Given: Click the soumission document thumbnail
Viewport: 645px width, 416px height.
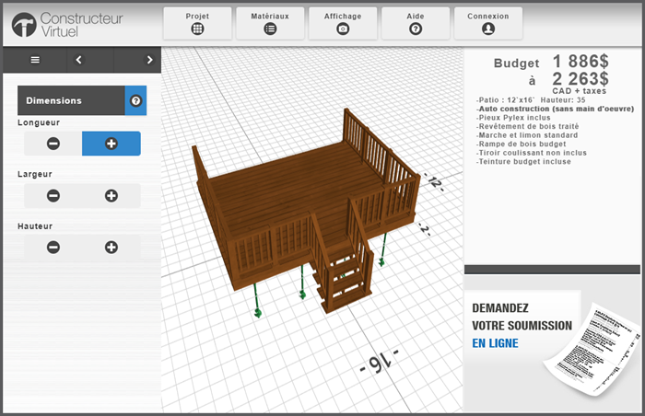Looking at the screenshot, I should [592, 351].
